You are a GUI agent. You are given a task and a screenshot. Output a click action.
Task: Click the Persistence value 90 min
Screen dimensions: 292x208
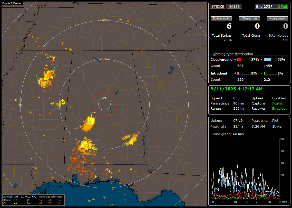pos(239,103)
